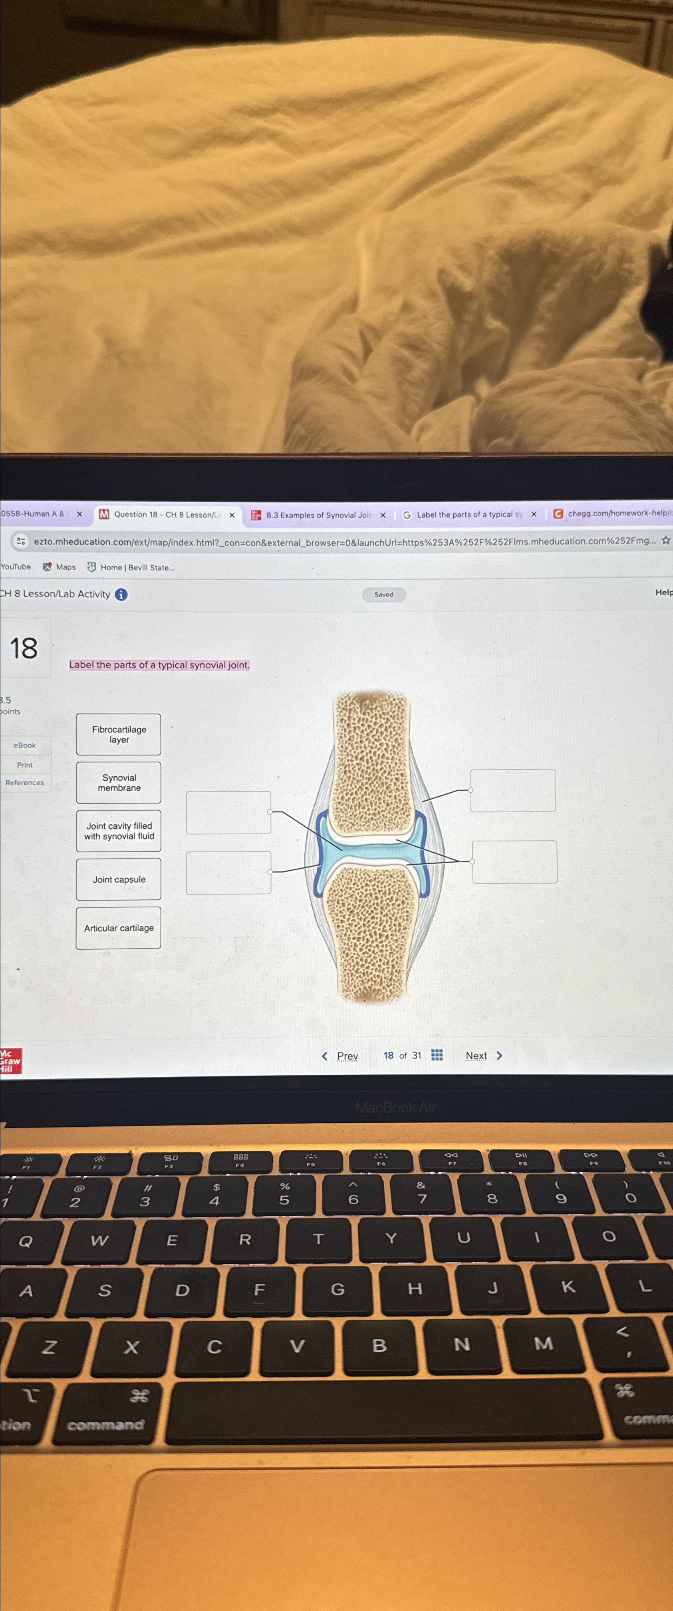This screenshot has width=673, height=1611.
Task: Switch to the 8.3 Examples of Synovial Joints tab
Action: point(319,515)
